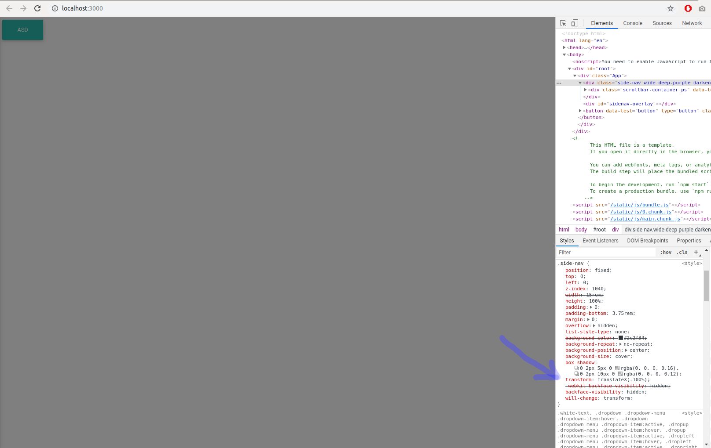Screen dimensions: 711x448
Task: Click the transform: translateX(-100%) declaration
Action: coord(608,379)
